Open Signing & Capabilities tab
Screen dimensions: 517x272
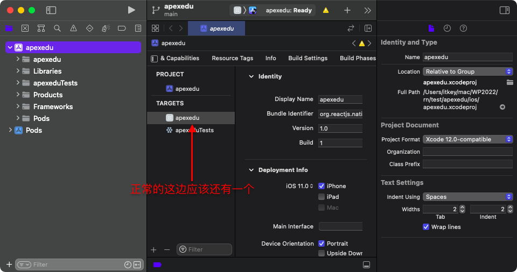(180, 58)
